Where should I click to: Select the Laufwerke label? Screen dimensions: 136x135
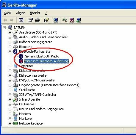pos(26,104)
